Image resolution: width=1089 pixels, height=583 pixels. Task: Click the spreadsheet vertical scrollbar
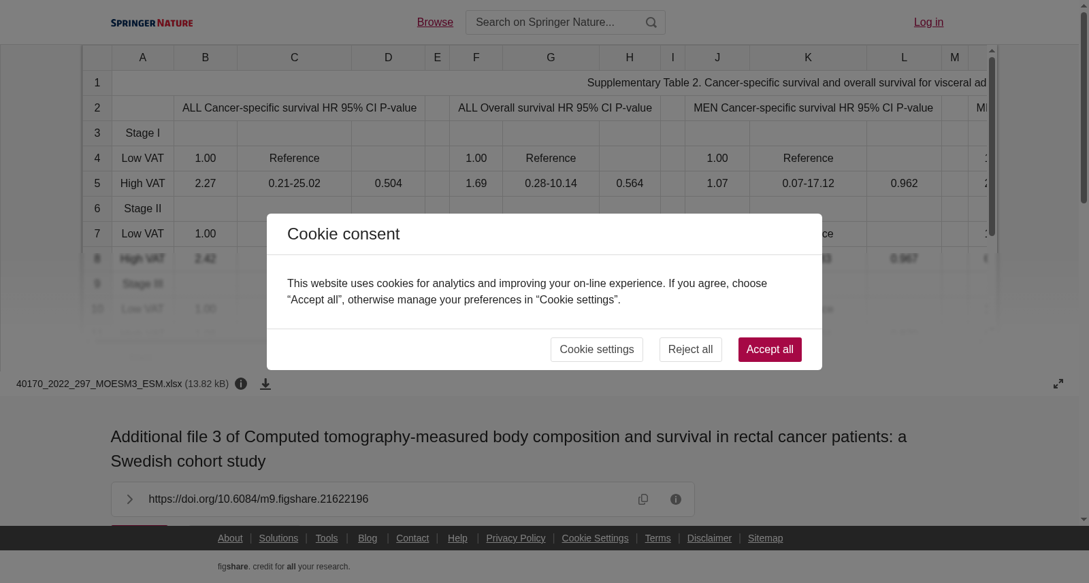[992, 146]
